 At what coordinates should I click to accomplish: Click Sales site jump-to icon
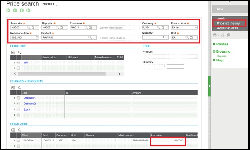coord(33,27)
